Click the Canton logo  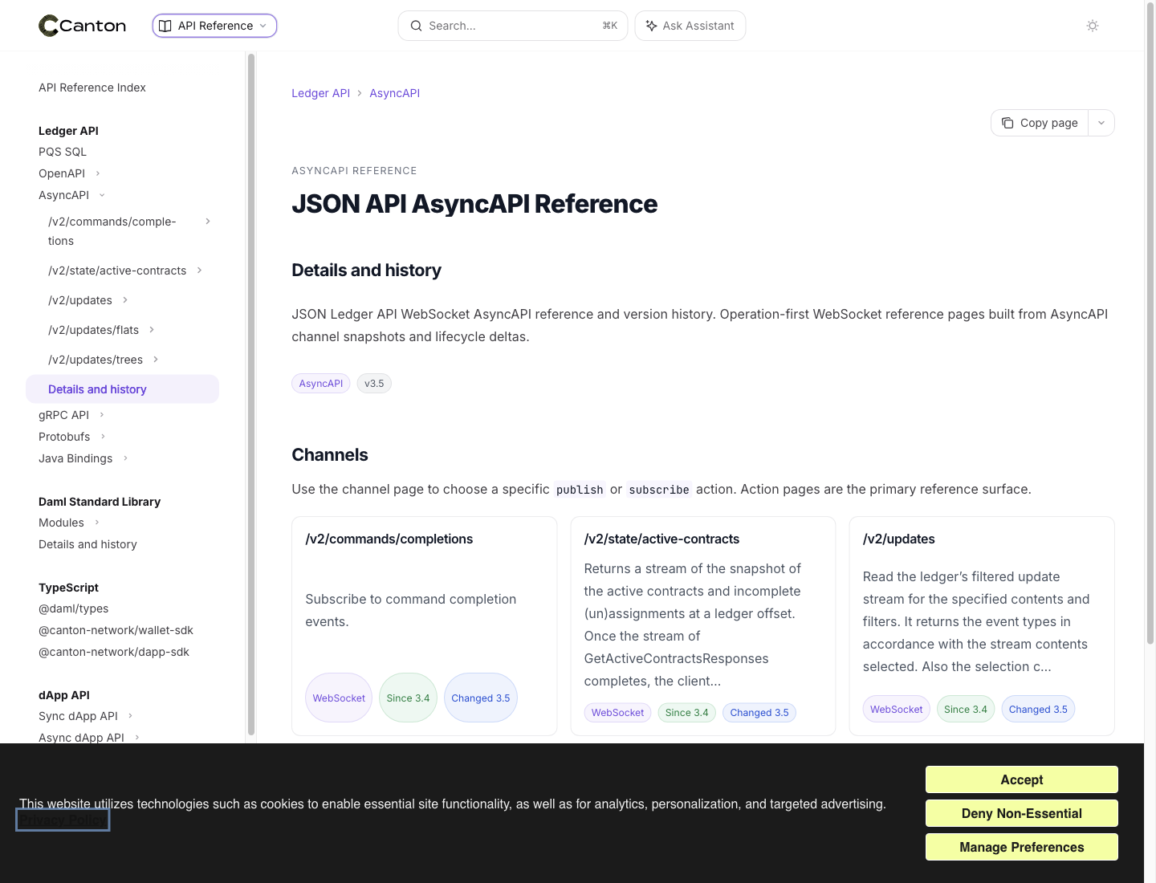82,26
